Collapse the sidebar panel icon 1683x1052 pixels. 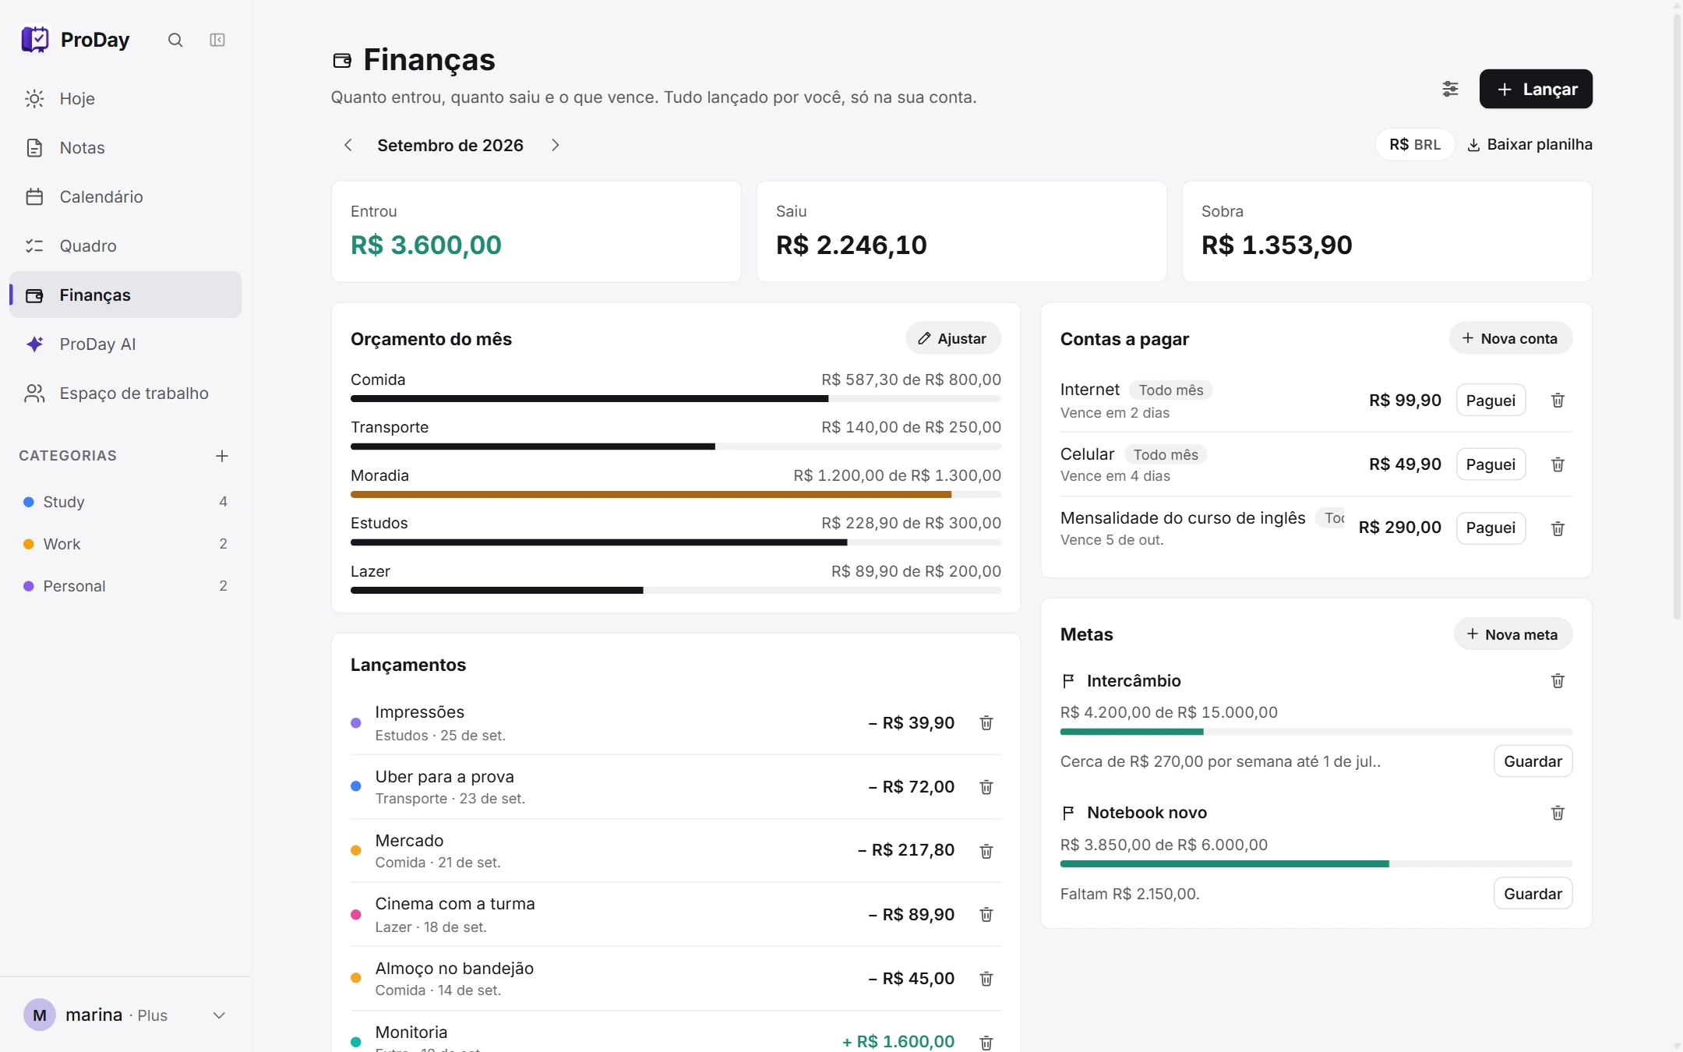click(x=217, y=40)
